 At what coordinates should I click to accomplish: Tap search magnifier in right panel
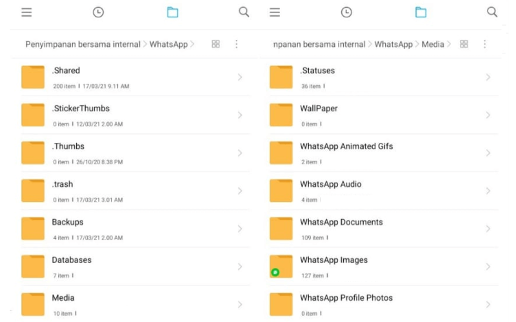[492, 12]
